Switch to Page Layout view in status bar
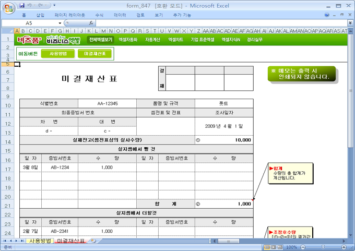Screen dimensions: 355x251 [x=272, y=247]
